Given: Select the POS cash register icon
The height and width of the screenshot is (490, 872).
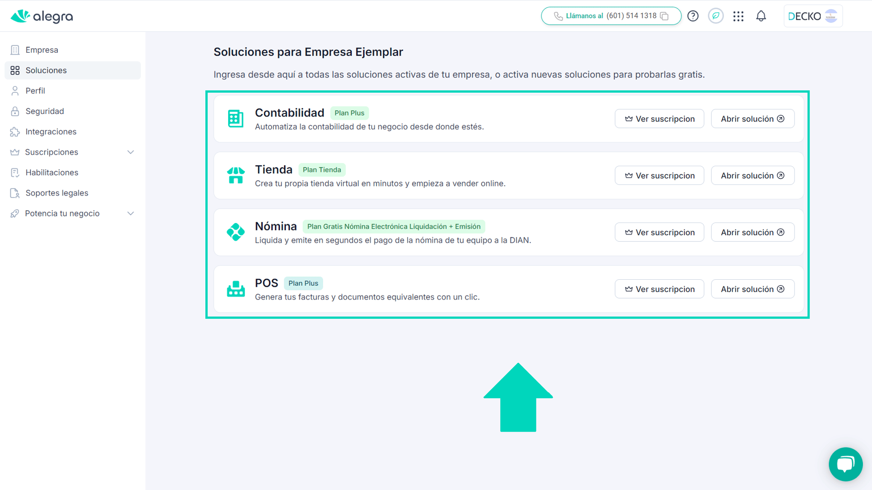Looking at the screenshot, I should [236, 289].
